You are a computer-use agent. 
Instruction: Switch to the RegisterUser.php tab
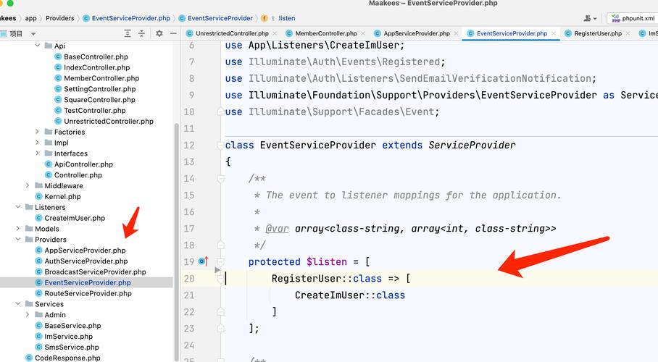(x=592, y=33)
